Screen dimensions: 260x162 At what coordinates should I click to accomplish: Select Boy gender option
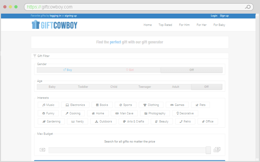[x=68, y=70]
